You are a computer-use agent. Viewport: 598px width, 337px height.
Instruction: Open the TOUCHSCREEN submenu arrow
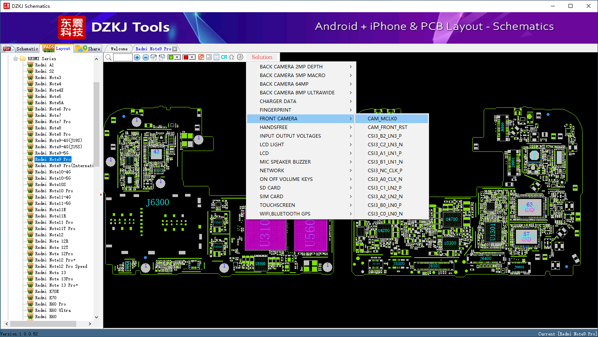click(x=350, y=205)
